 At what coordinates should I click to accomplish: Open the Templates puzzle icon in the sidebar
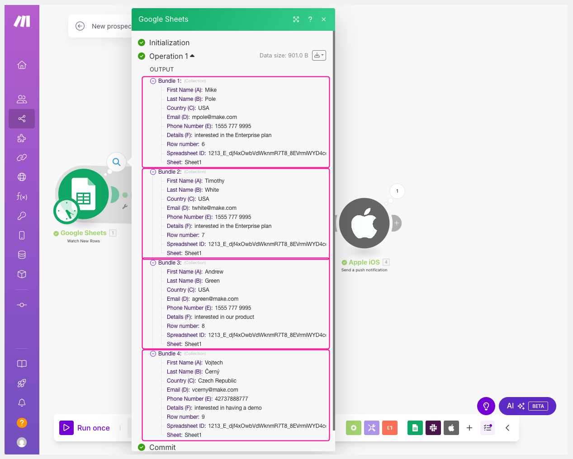(22, 138)
